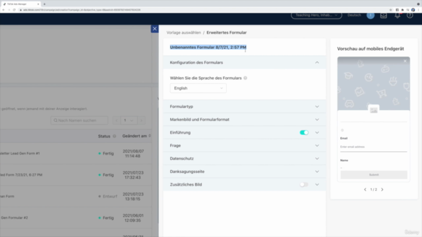Viewport: 422px width, 237px height.
Task: Click the image placeholder in mobile preview
Action: coord(374,110)
